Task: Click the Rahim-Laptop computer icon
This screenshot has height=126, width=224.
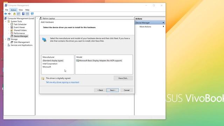Action: [x=41, y=19]
